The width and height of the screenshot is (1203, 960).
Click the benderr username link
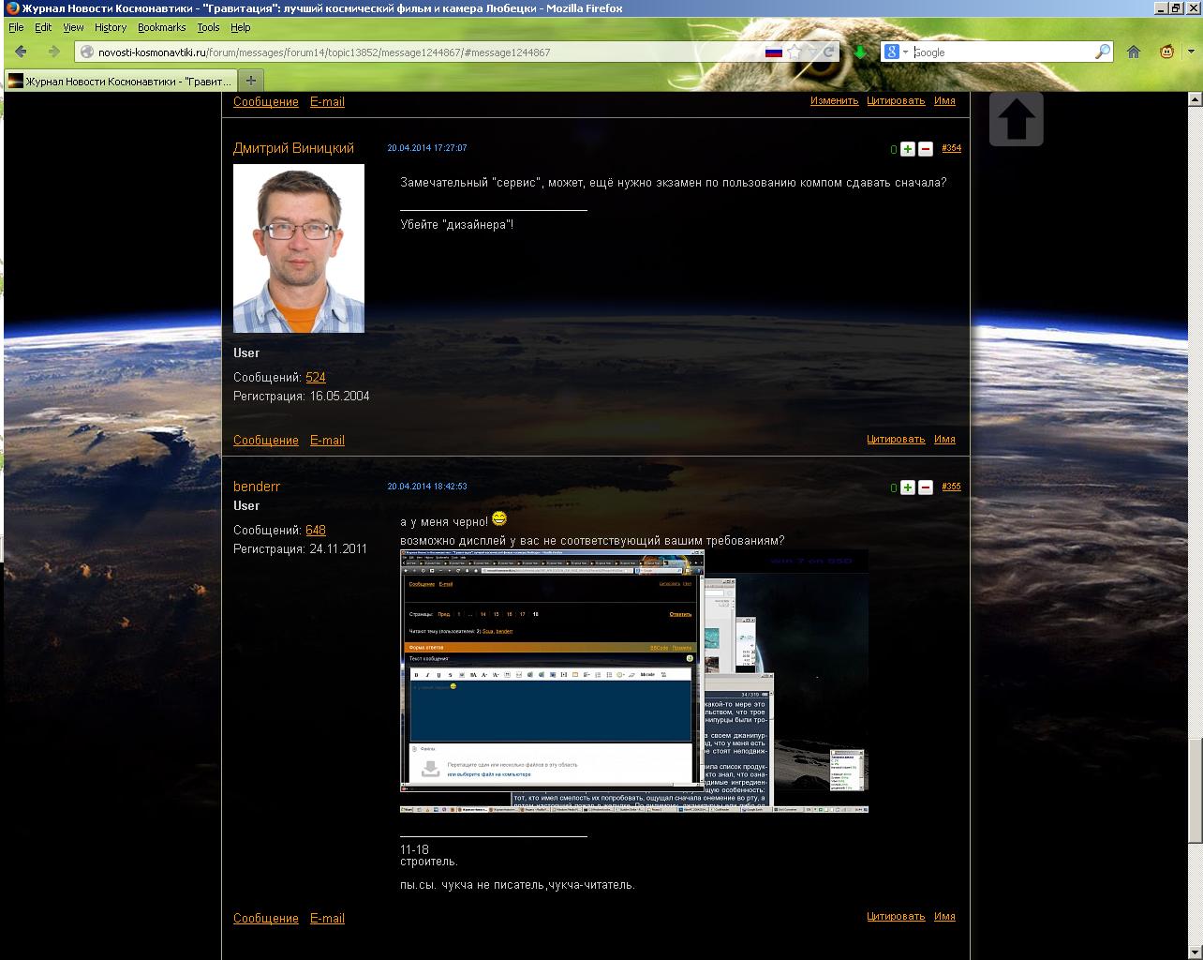coord(256,487)
